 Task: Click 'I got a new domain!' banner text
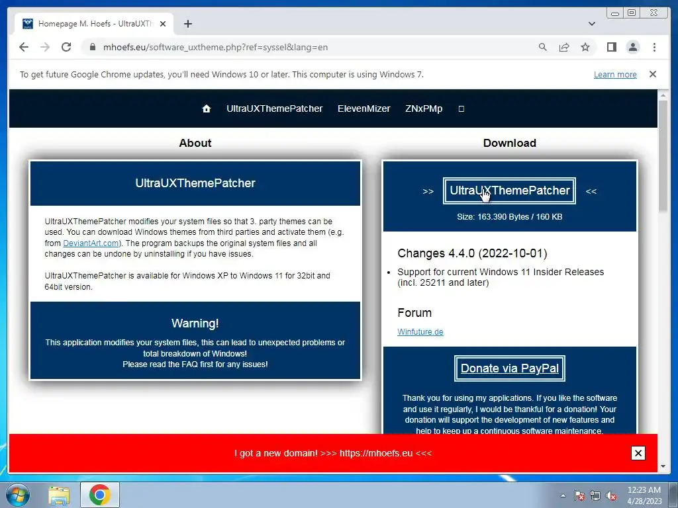tap(333, 453)
